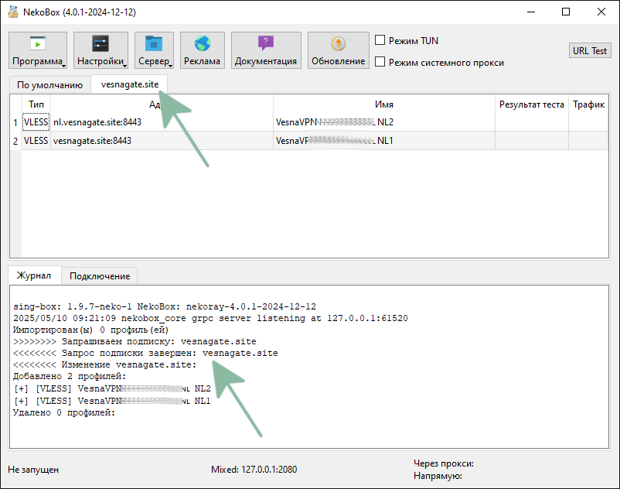Image resolution: width=620 pixels, height=489 pixels.
Task: Click the Результат теста column header
Action: click(x=531, y=104)
